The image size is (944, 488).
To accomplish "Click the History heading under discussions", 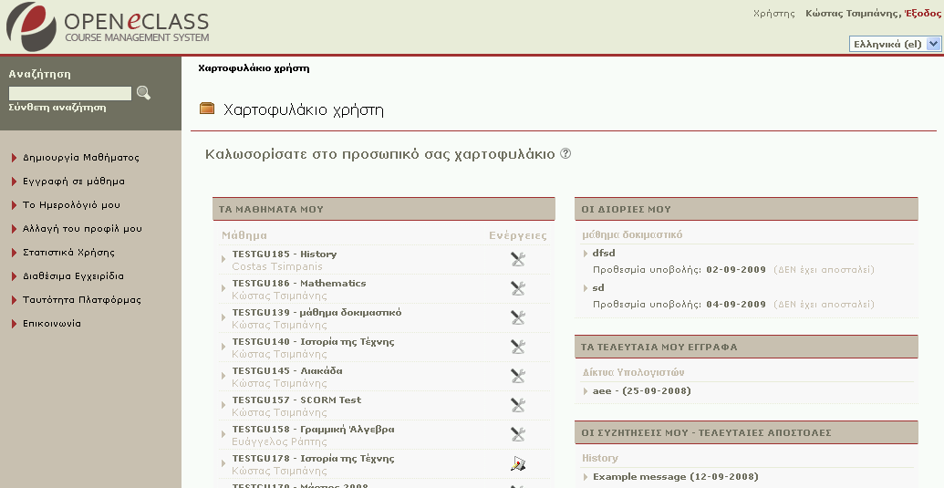I will [599, 458].
